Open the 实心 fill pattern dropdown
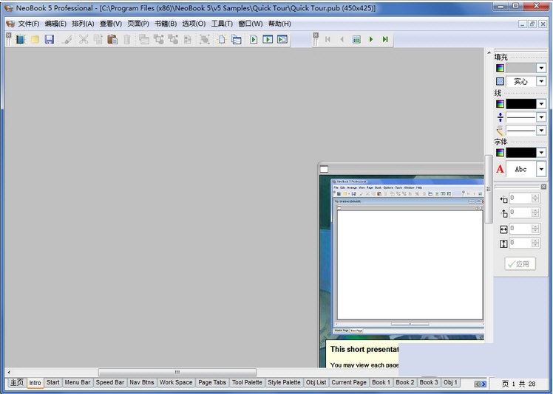 pyautogui.click(x=541, y=81)
